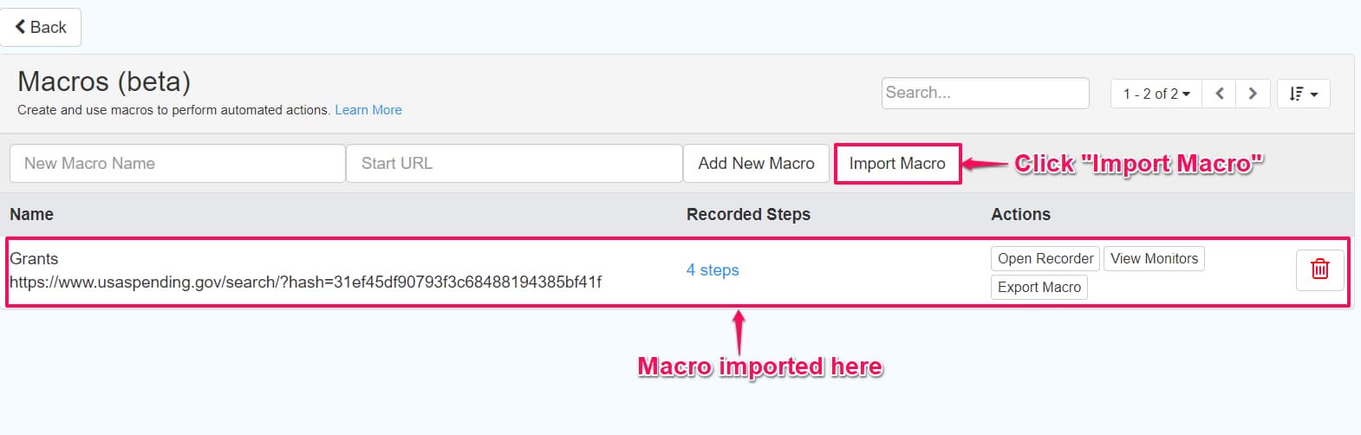Go to the next page of macros
This screenshot has height=435, width=1361.
1253,94
